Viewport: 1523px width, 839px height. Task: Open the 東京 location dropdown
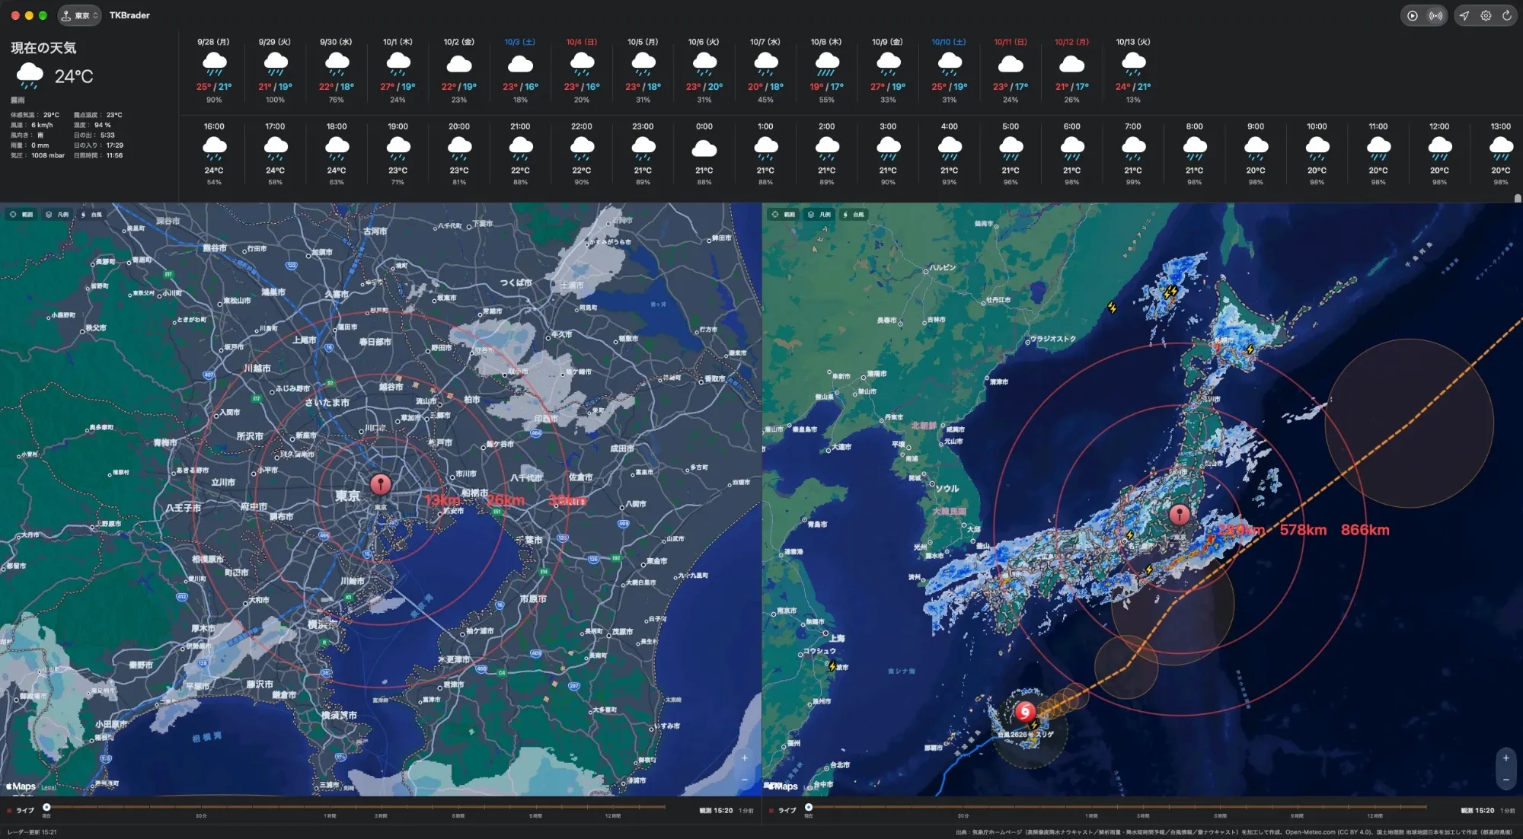(79, 15)
